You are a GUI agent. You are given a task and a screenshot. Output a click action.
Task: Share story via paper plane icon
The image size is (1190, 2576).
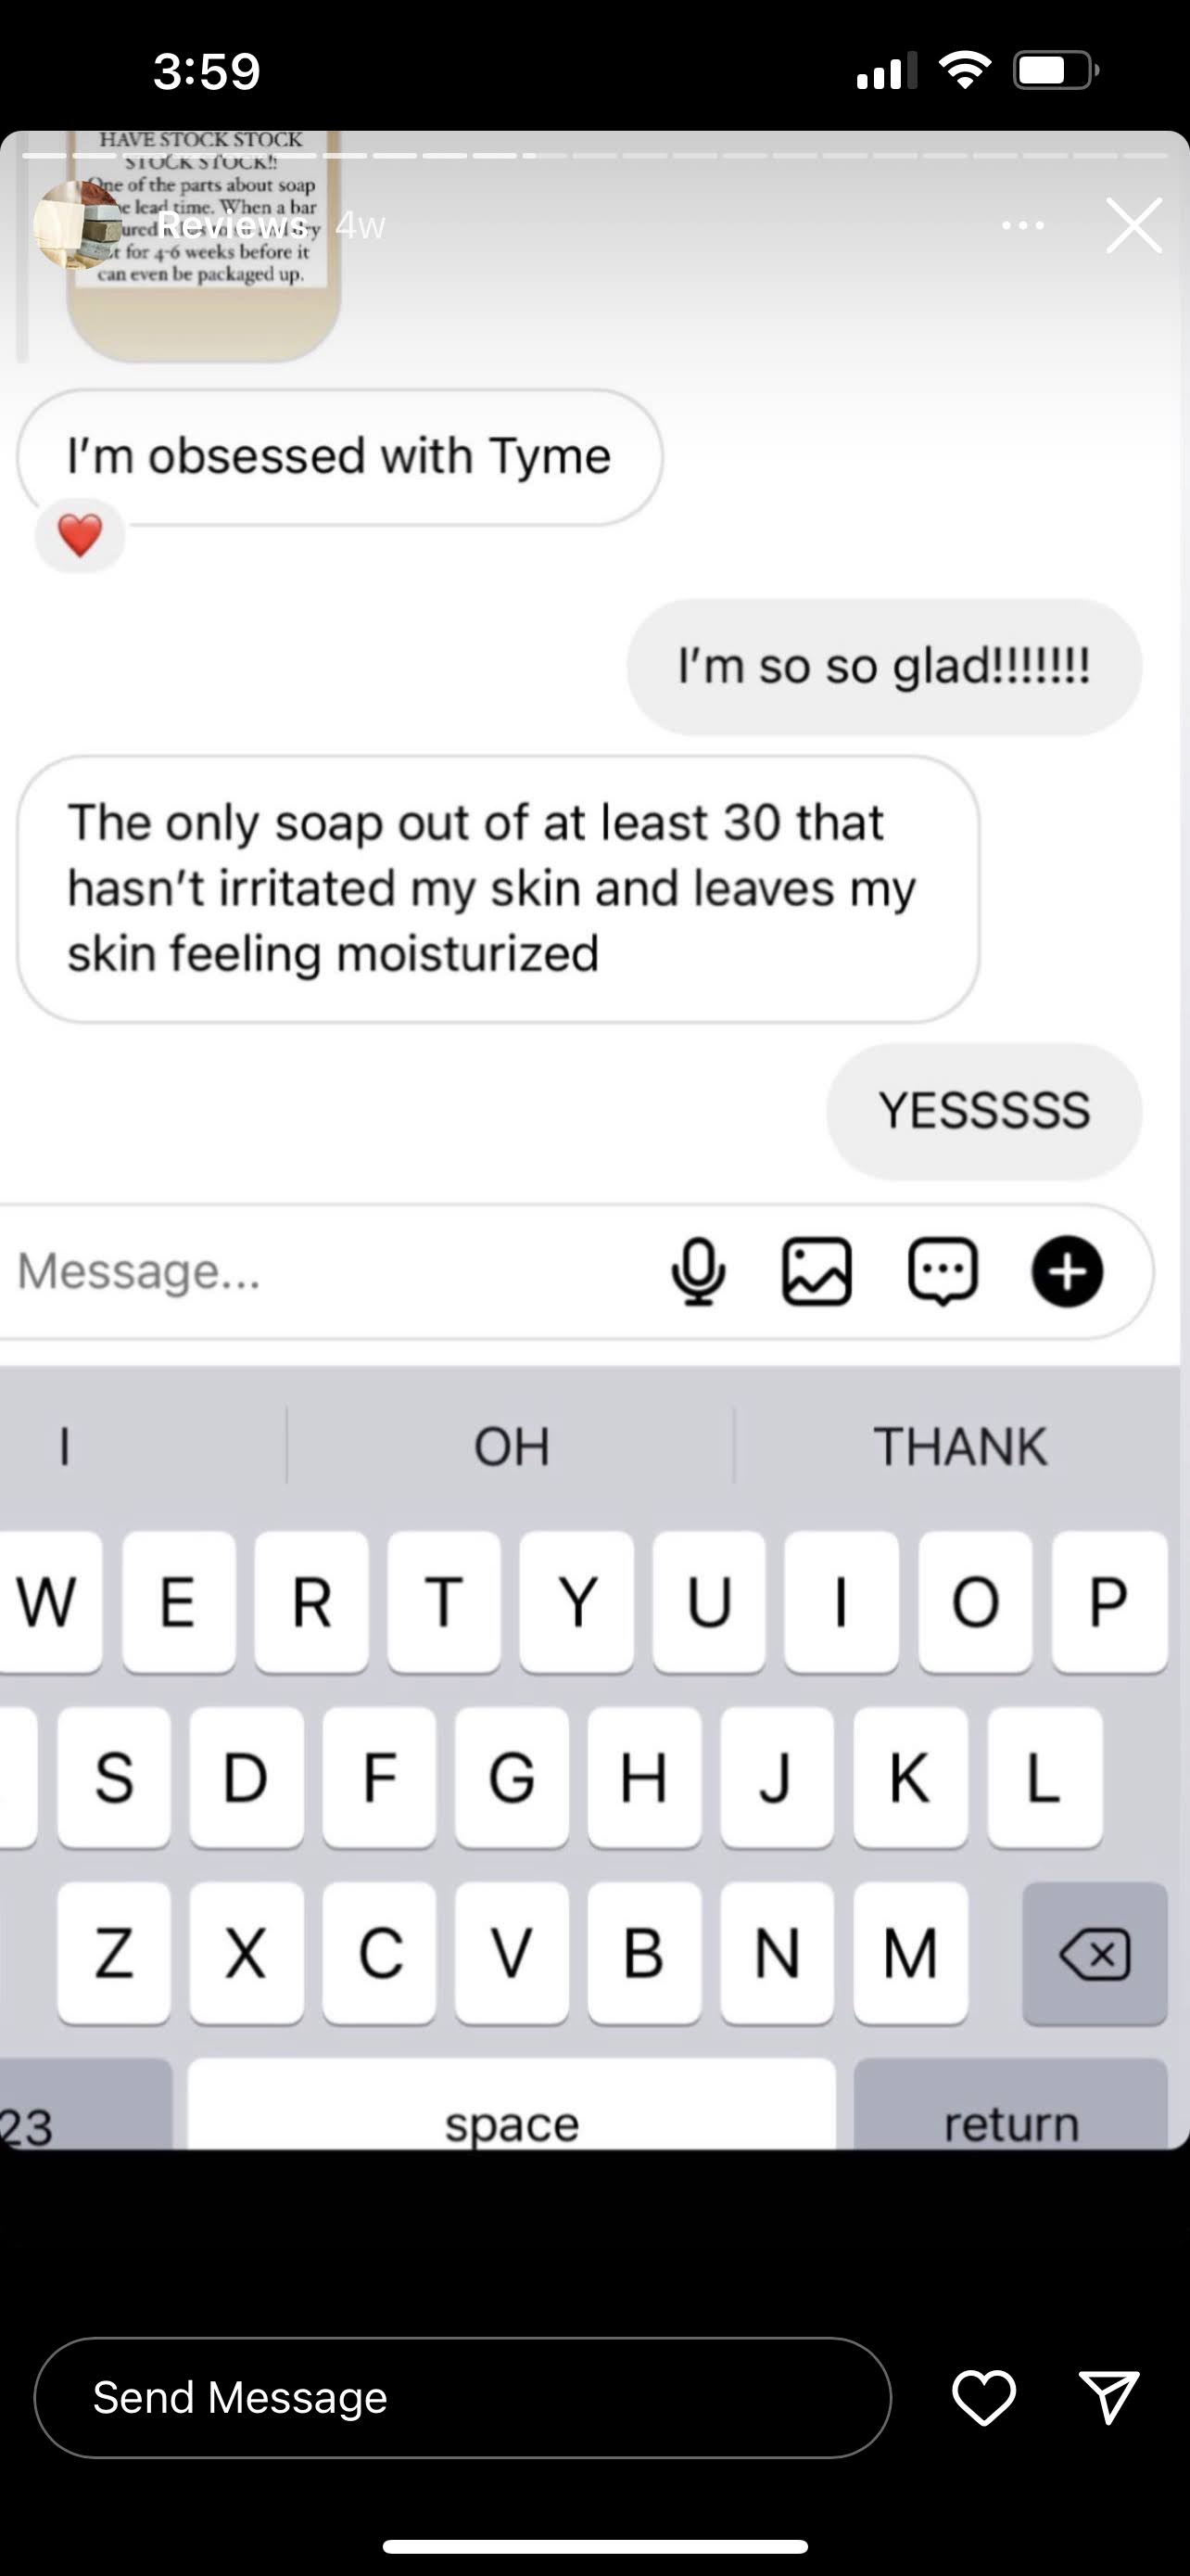click(1109, 2397)
